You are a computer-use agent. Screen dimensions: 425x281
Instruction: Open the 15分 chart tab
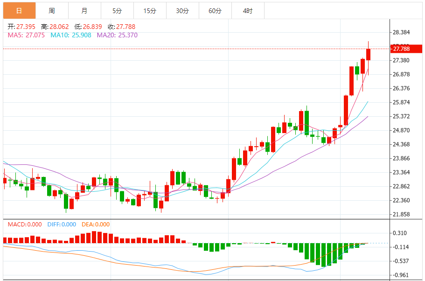[x=150, y=11]
